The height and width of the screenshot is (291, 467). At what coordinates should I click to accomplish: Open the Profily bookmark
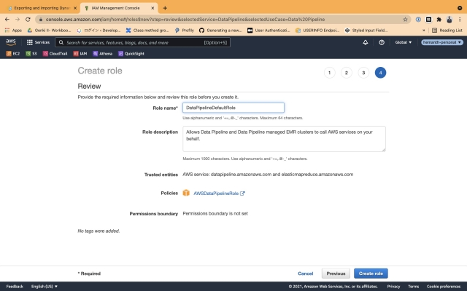(x=184, y=31)
